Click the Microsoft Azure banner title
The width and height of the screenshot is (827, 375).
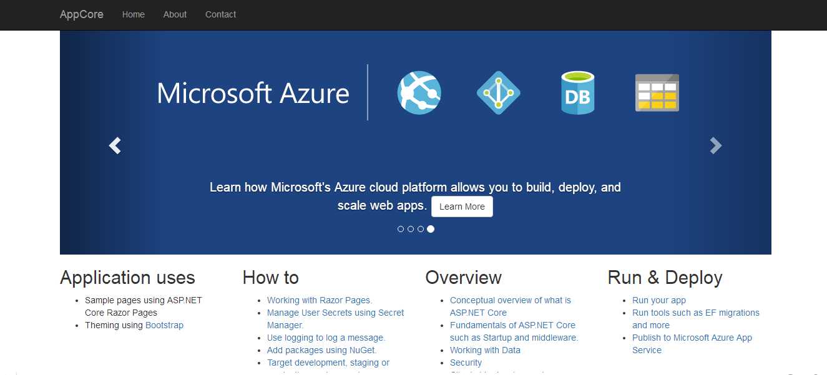pyautogui.click(x=253, y=93)
